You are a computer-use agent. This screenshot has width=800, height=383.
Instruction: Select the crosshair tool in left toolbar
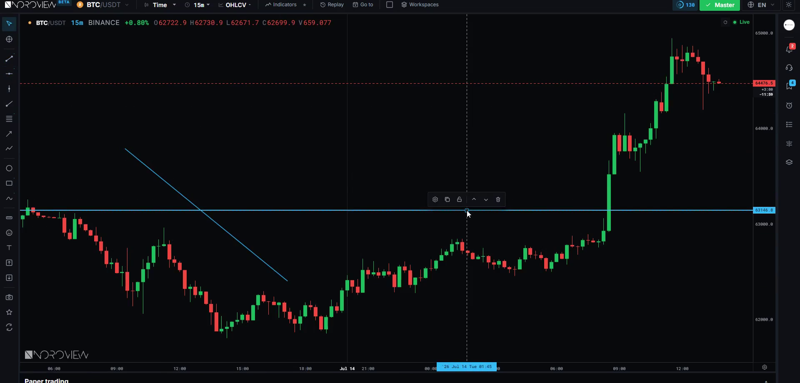[x=9, y=39]
